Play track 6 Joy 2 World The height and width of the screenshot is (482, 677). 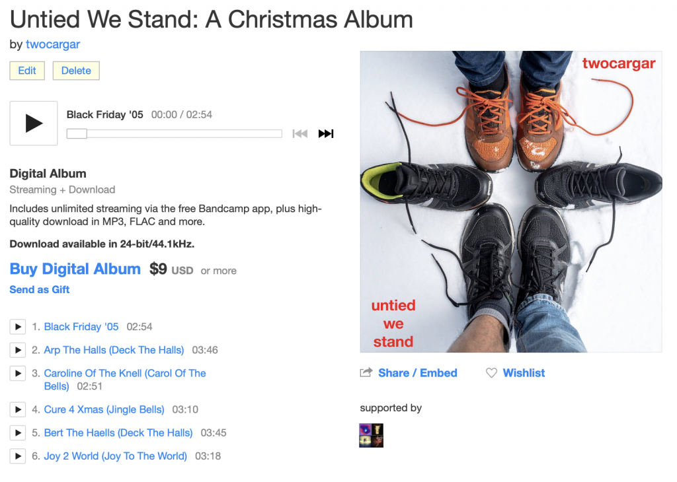click(x=18, y=456)
